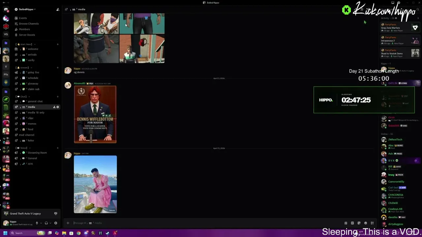422x237 pixels.
Task: Toggle headphone deafen in user panel
Action: click(46, 223)
